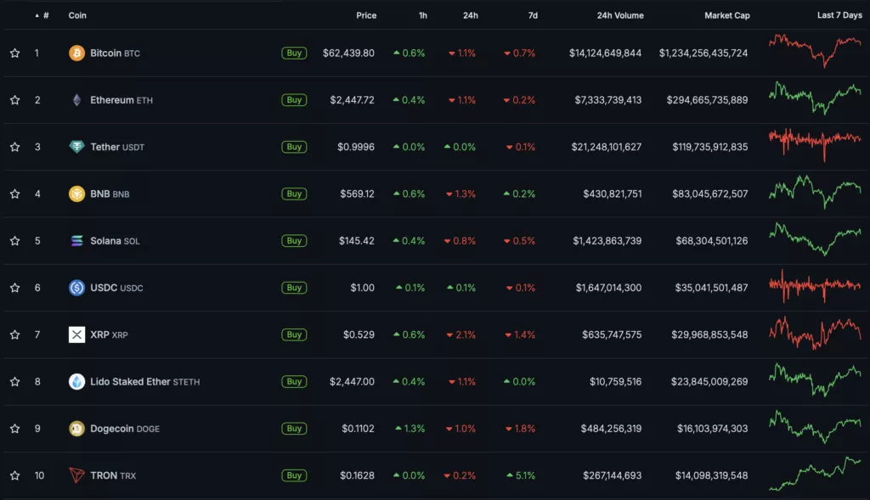Click the TRON logo icon
The height and width of the screenshot is (500, 870).
[x=76, y=475]
